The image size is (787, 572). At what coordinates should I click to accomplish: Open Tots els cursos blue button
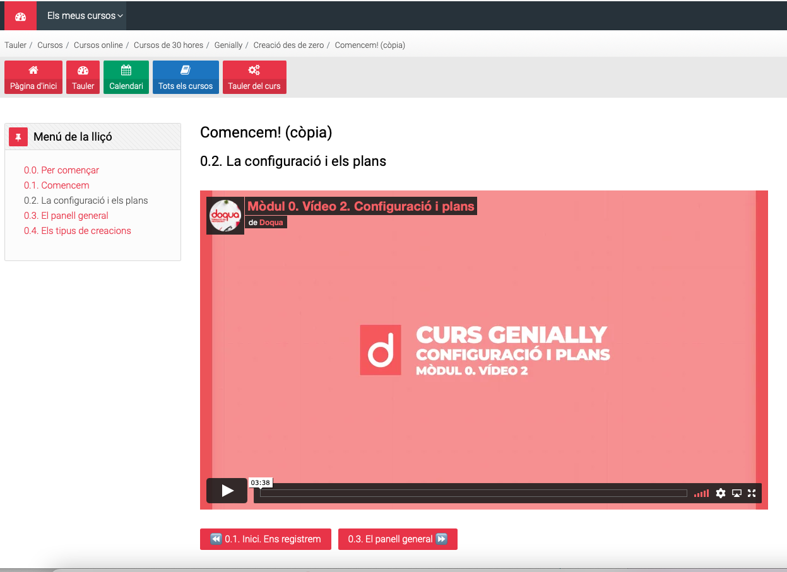coord(186,78)
